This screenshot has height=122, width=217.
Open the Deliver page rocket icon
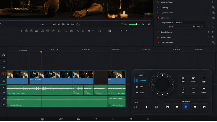coord(148,119)
